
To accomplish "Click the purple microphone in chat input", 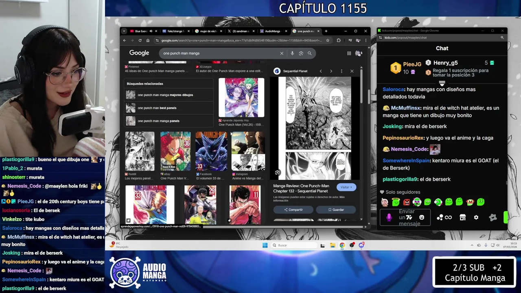I will pos(389,218).
